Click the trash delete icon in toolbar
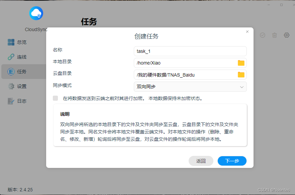 [x=274, y=35]
